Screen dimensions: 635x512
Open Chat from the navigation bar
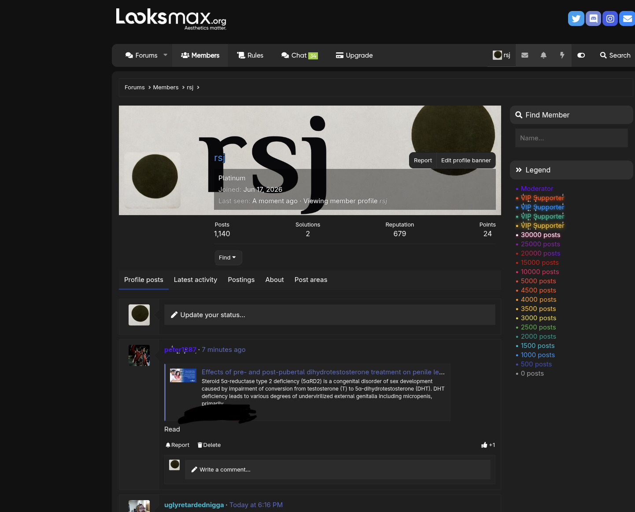[x=299, y=55]
